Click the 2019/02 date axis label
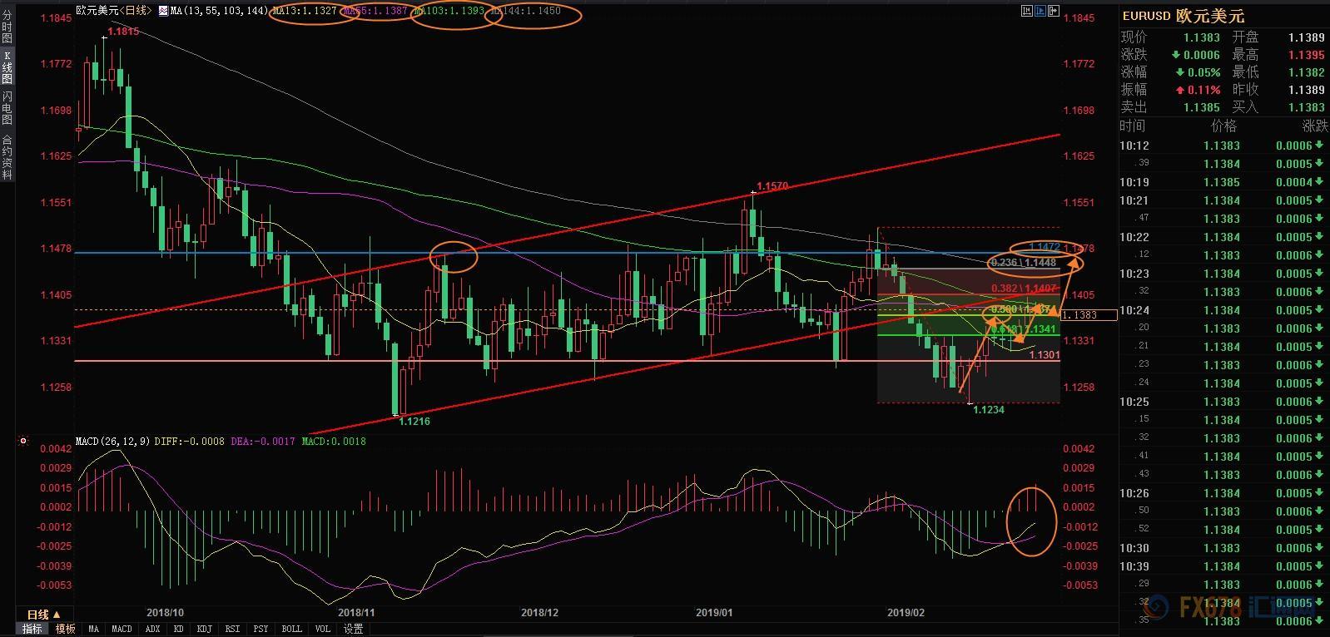The height and width of the screenshot is (637, 1330). [906, 613]
